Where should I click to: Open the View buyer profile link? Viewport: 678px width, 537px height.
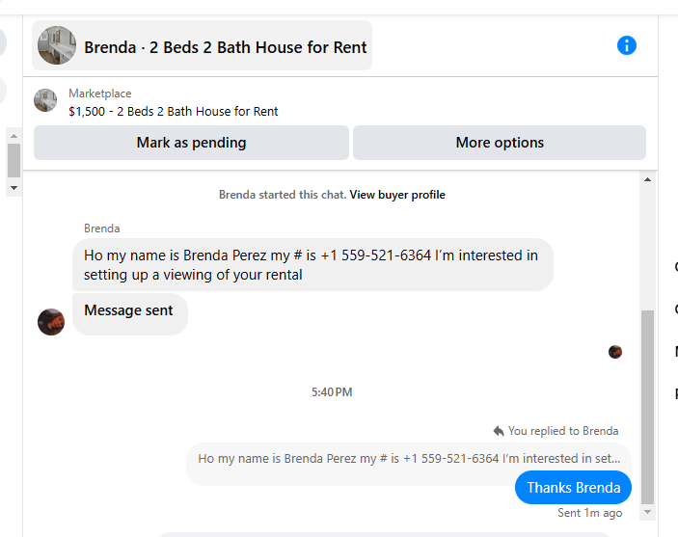(397, 195)
